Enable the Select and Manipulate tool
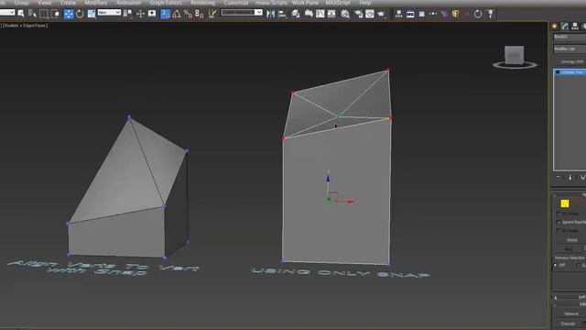 click(140, 14)
